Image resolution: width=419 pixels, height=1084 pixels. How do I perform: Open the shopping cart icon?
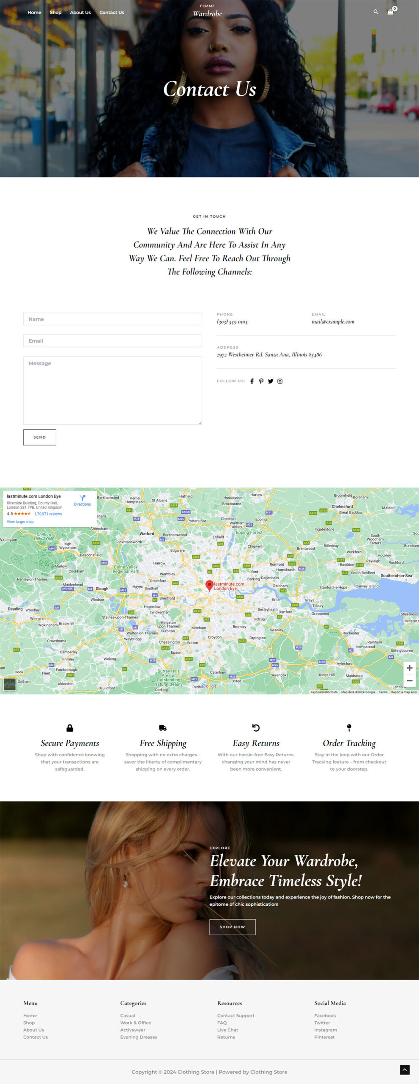(390, 12)
